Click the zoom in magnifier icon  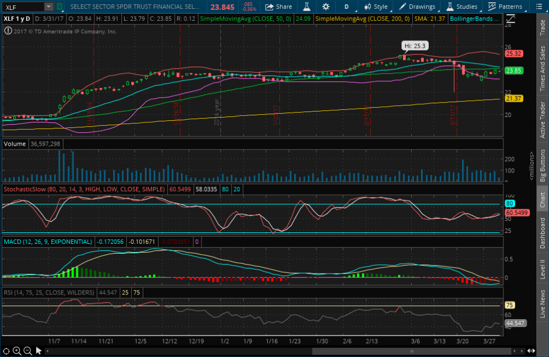coord(17,351)
